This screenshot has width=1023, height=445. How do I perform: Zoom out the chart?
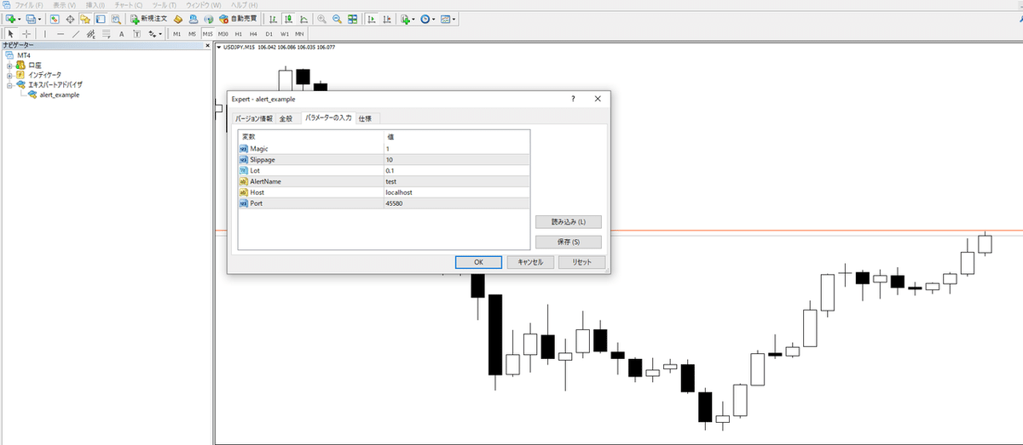337,19
